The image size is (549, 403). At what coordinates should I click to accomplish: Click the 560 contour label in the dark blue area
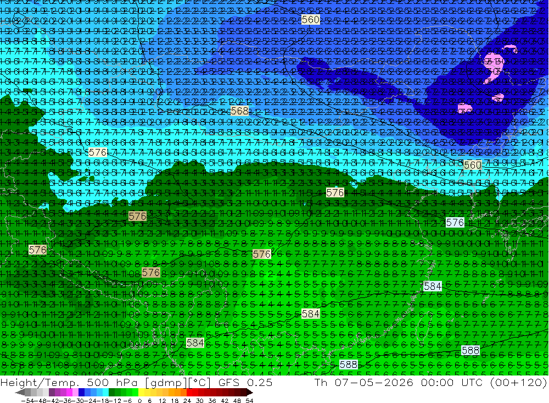pos(310,19)
